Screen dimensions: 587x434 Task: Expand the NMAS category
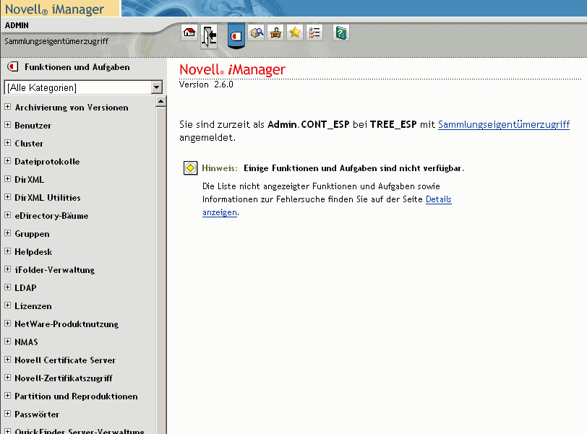[7, 342]
